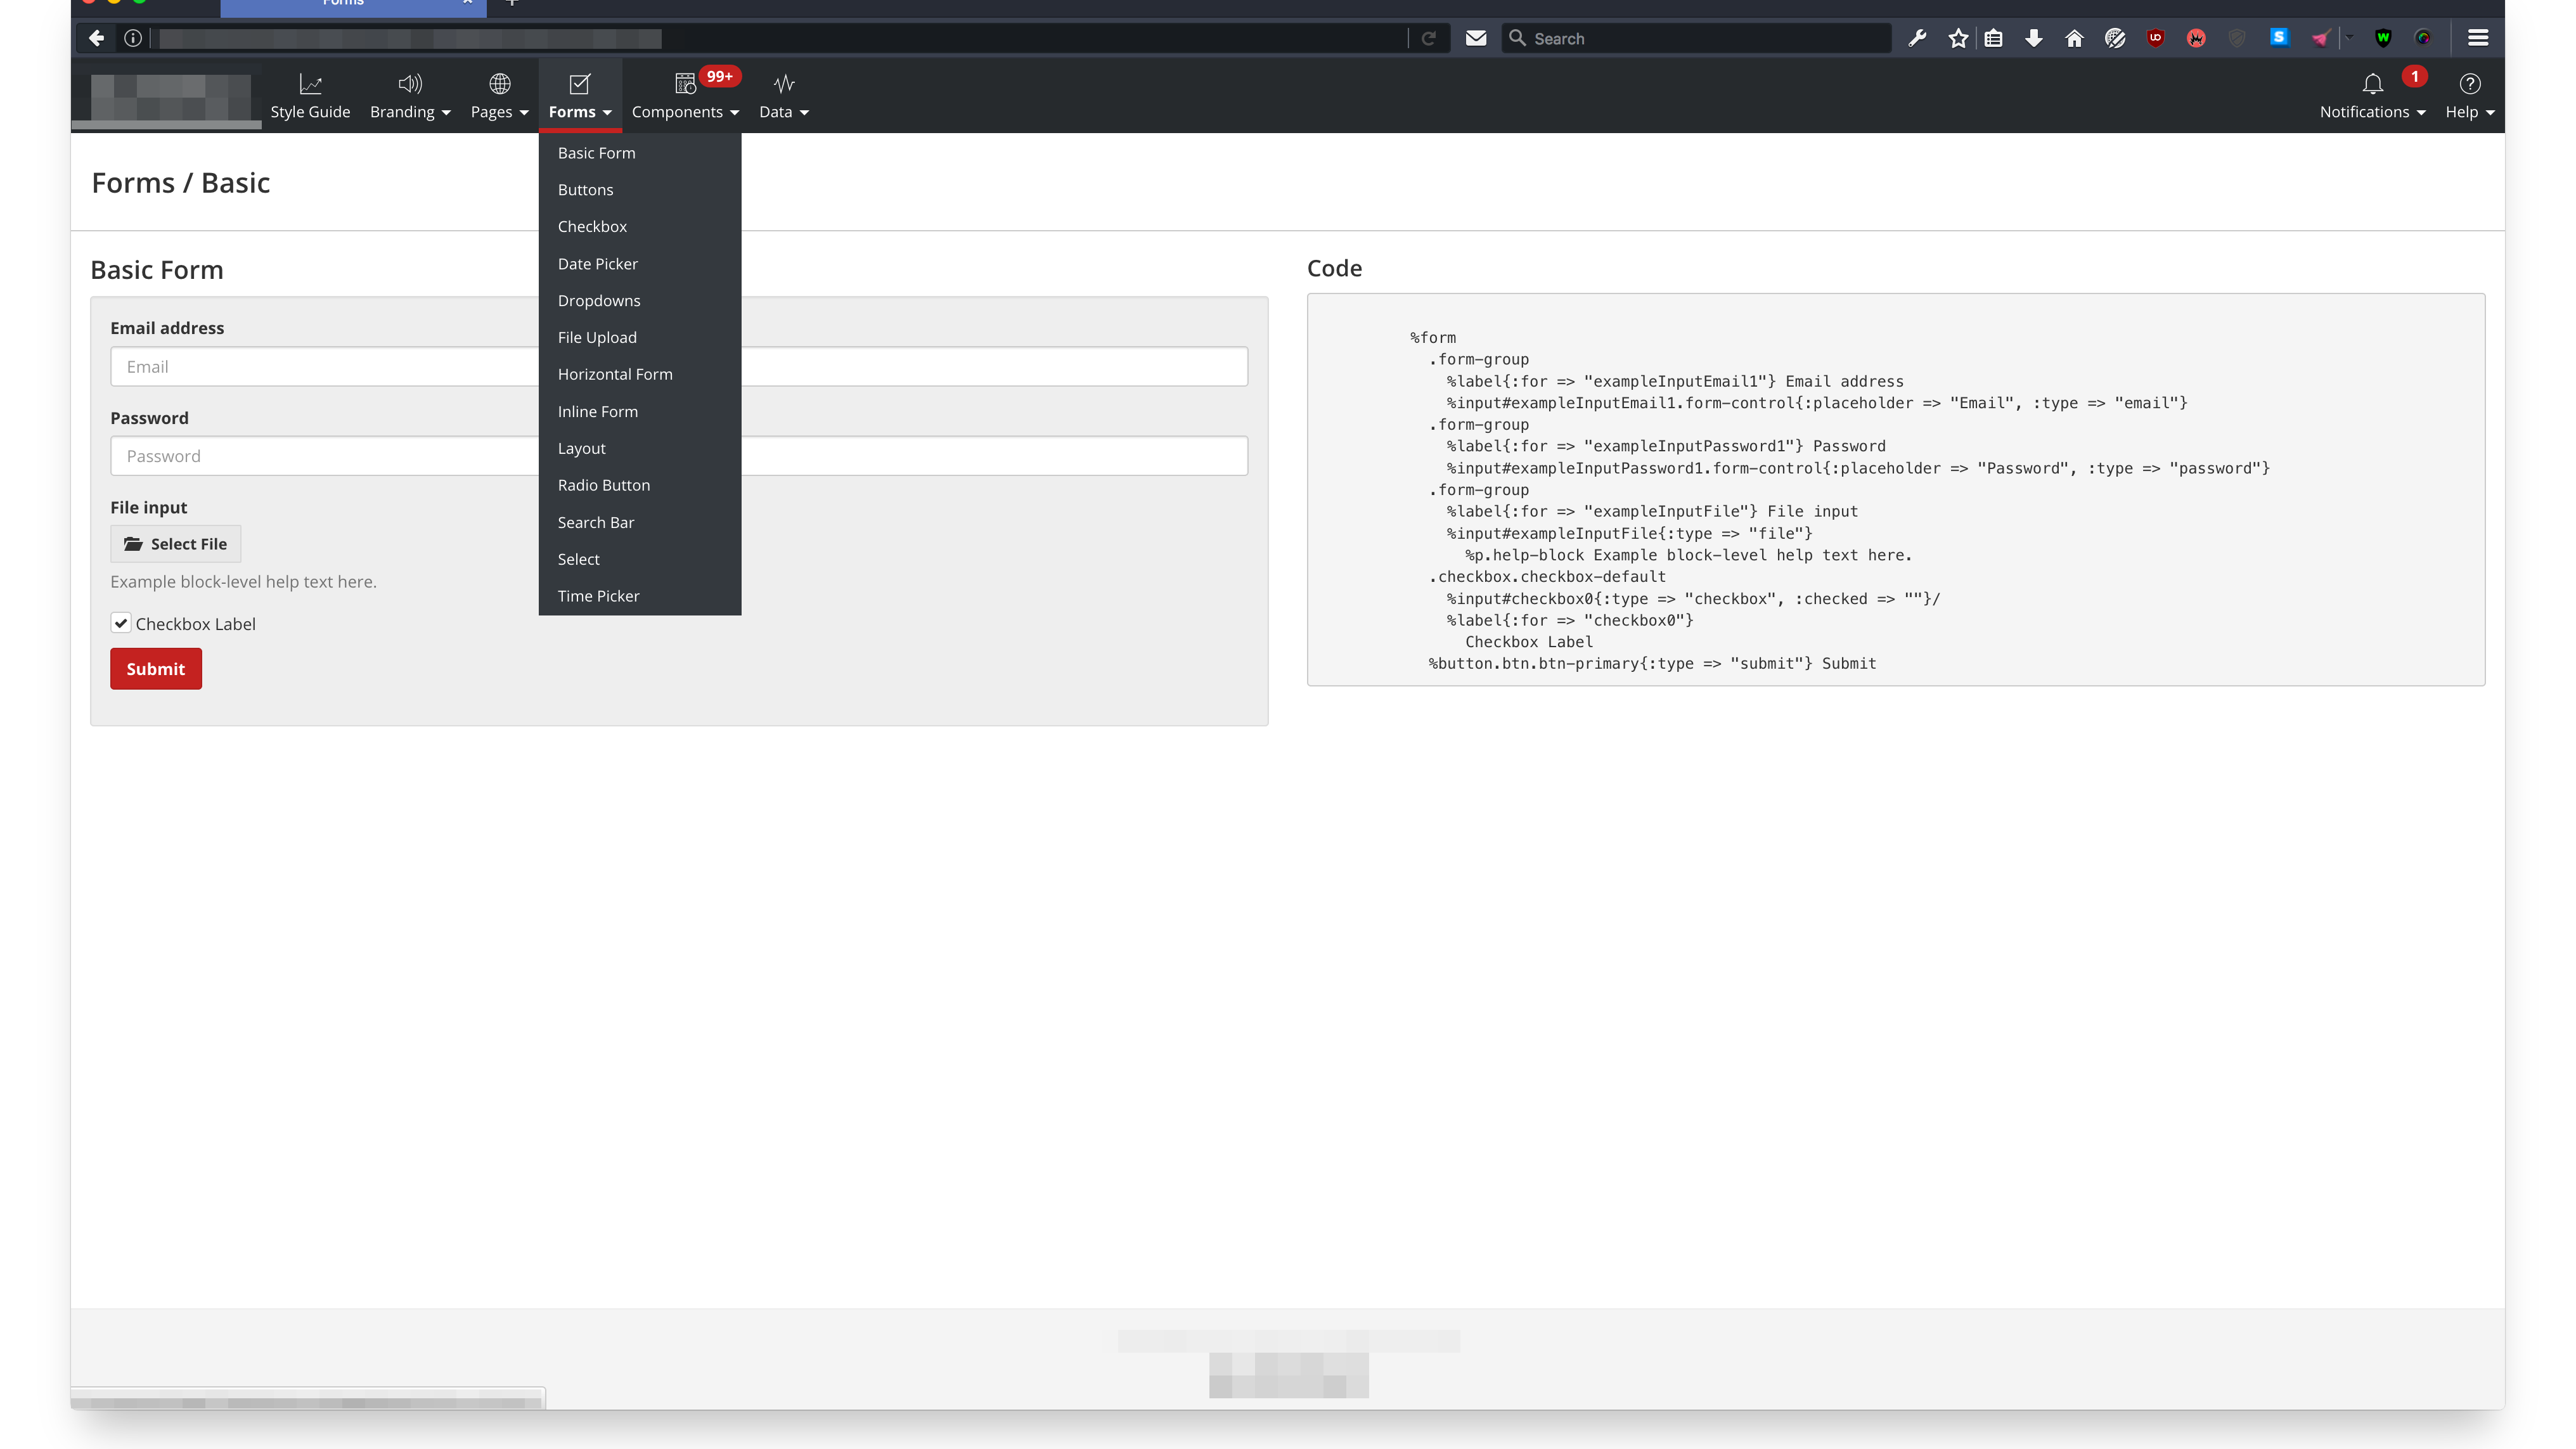Click the browser Search box

click(1696, 38)
